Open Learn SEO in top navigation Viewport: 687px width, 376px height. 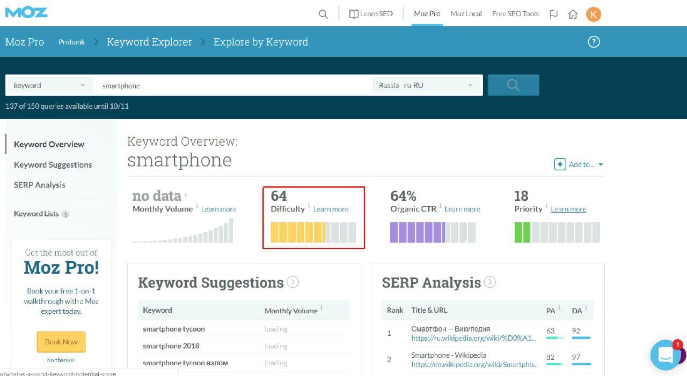(371, 14)
